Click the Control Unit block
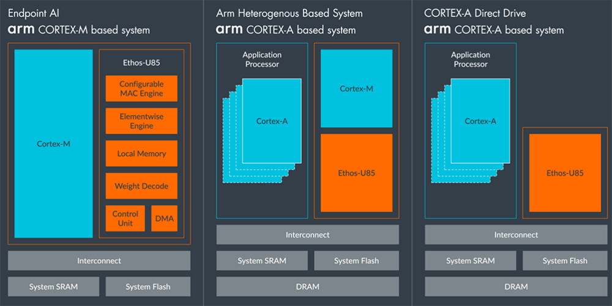The width and height of the screenshot is (612, 306). pos(125,219)
